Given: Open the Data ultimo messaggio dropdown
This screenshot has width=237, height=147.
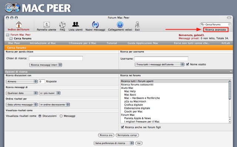Looking at the screenshot, I should tap(21, 104).
